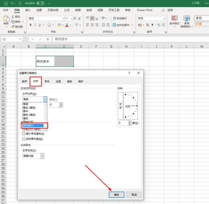Click the Underline formatting icon
209x204 pixels.
[x=40, y=25]
